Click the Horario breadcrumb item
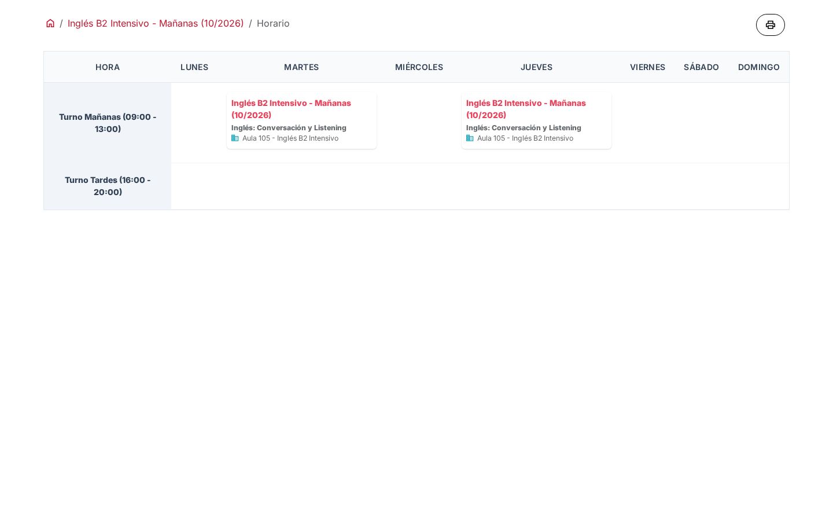 tap(273, 23)
